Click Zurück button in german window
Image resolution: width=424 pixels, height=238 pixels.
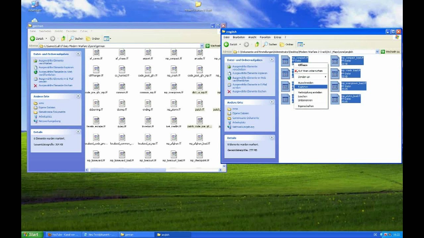[x=37, y=39]
